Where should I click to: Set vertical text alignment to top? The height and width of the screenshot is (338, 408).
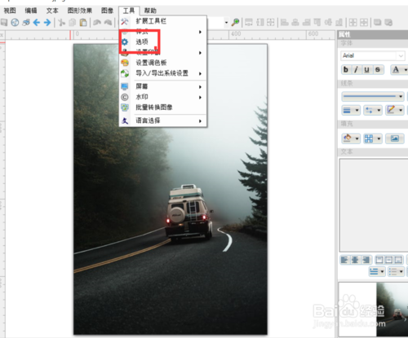pyautogui.click(x=379, y=260)
